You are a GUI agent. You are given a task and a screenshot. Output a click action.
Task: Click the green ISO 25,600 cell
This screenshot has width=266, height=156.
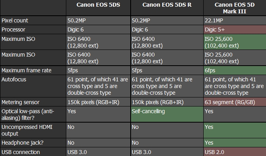(235, 42)
